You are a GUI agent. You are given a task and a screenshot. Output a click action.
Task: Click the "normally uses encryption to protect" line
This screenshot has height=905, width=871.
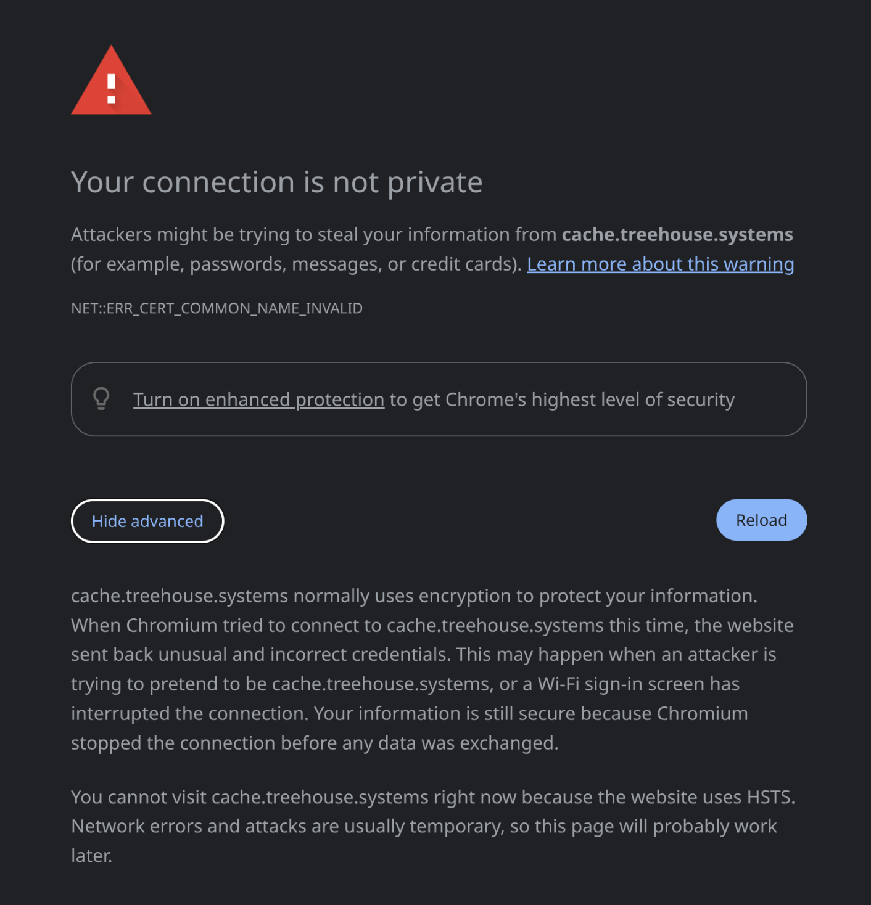pos(469,596)
